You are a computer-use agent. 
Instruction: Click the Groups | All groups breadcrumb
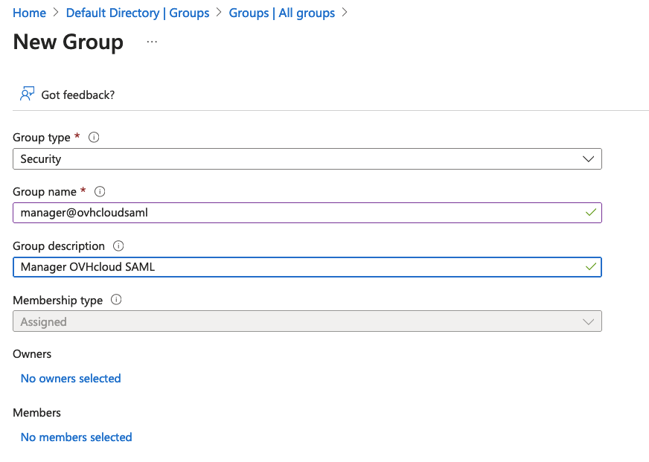point(281,13)
